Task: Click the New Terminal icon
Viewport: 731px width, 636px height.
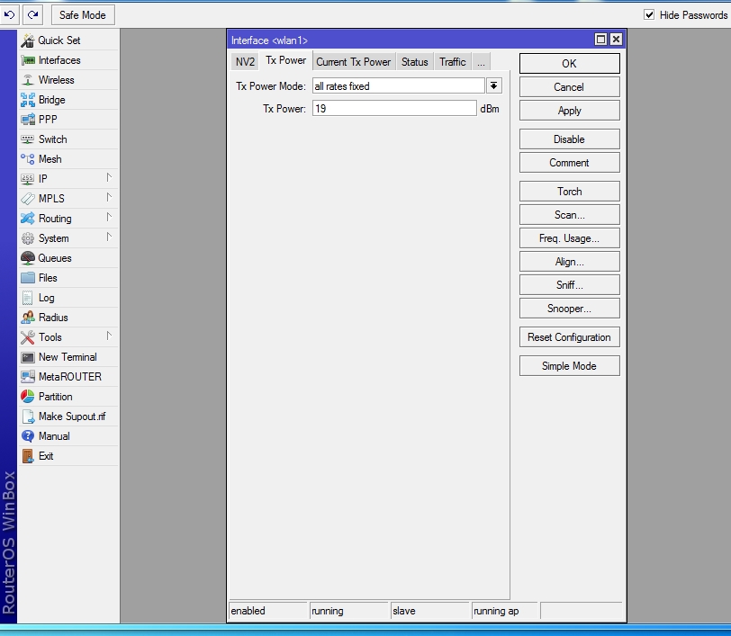Action: pyautogui.click(x=28, y=357)
